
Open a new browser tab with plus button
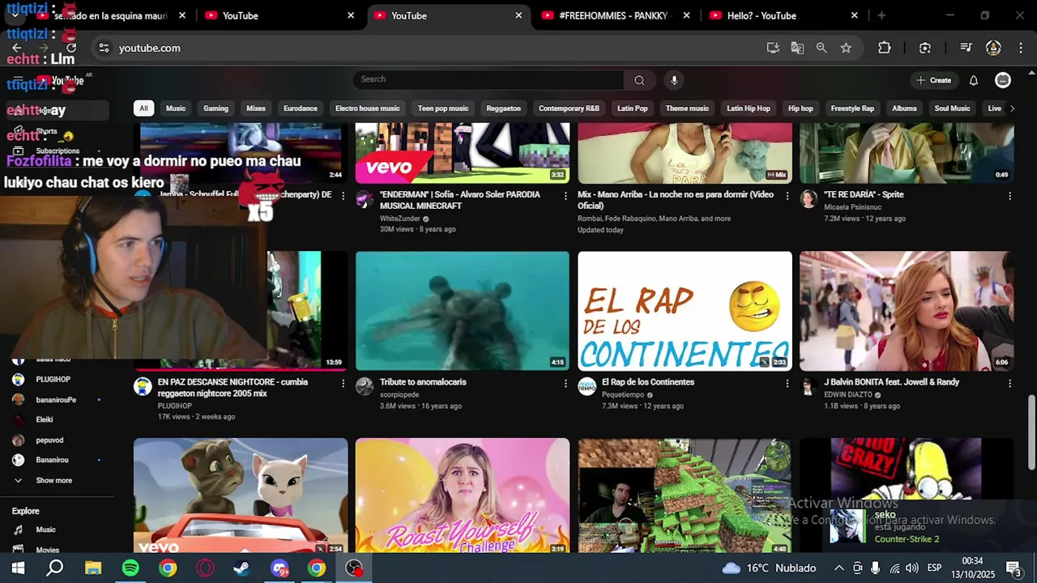tap(881, 15)
